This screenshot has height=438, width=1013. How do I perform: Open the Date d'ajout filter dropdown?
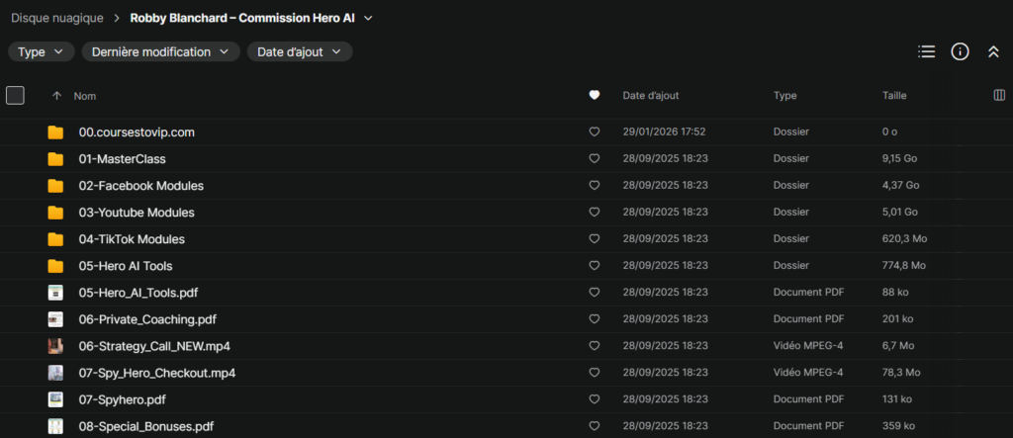(x=300, y=51)
